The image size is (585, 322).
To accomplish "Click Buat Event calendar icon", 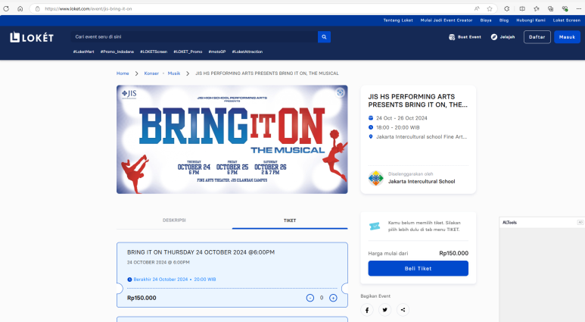I will [x=452, y=37].
